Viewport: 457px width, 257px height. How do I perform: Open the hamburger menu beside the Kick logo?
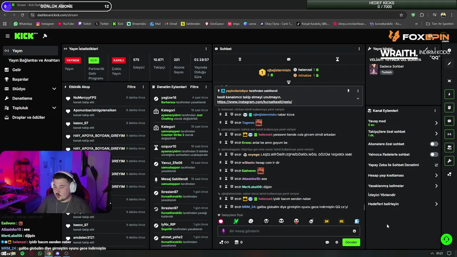tap(7, 36)
